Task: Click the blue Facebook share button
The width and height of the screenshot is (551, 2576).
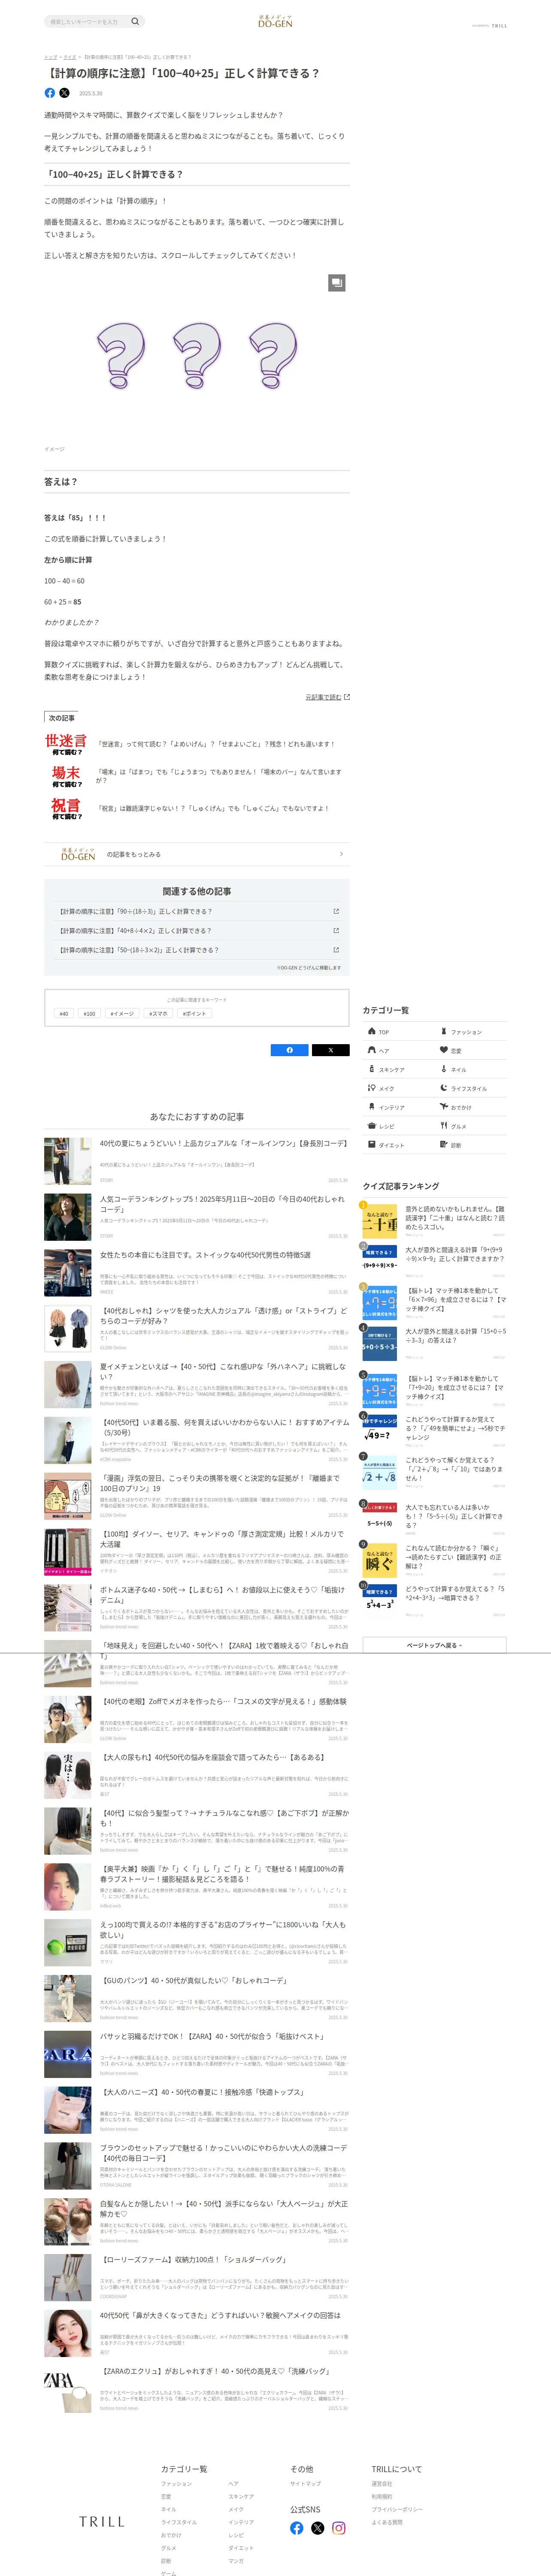Action: 290,1050
